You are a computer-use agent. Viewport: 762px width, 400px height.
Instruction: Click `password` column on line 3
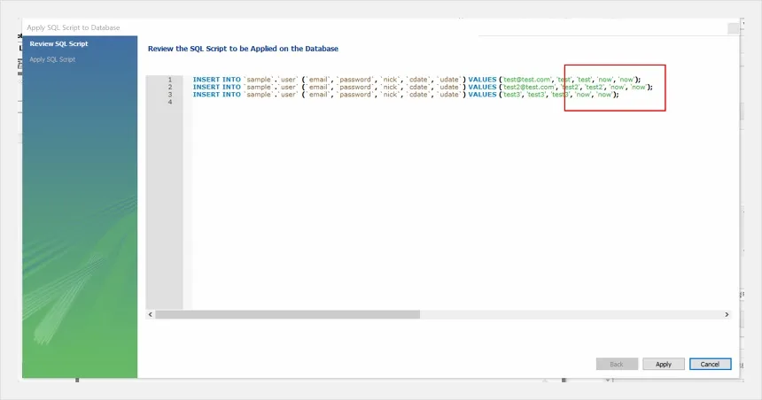[354, 94]
